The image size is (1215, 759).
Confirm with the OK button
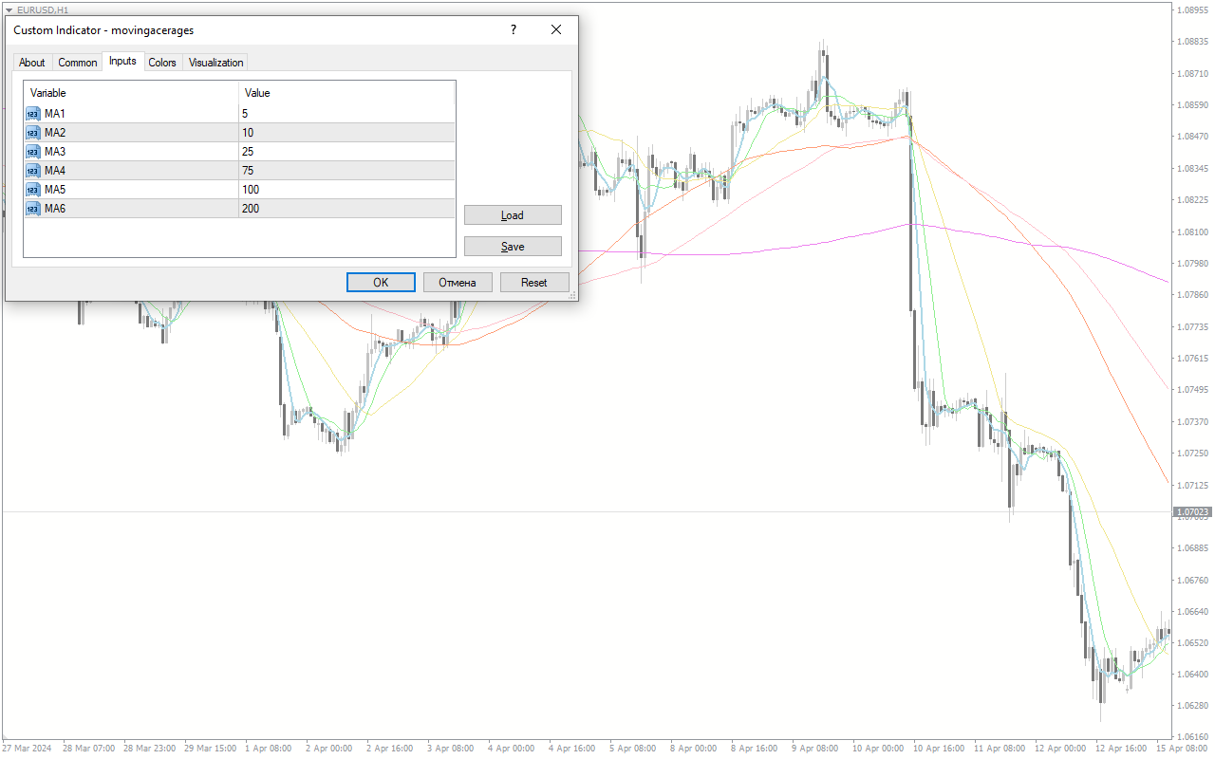click(381, 283)
